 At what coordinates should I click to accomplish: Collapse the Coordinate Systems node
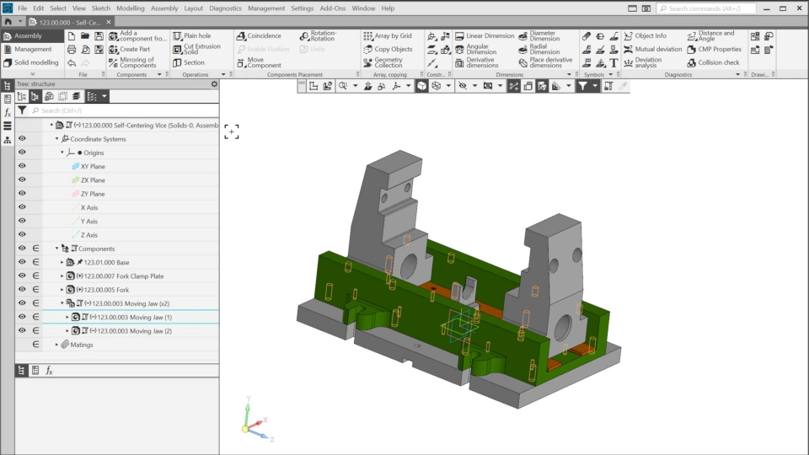tap(57, 139)
